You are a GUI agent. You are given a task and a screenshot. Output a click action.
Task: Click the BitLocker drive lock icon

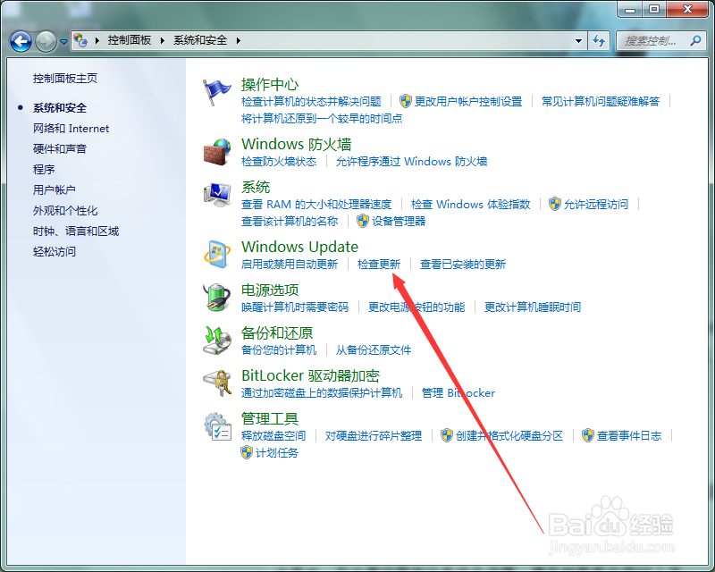click(x=217, y=383)
